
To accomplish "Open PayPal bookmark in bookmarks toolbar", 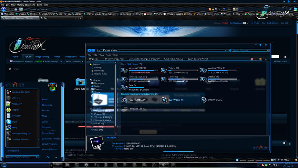I will tap(158, 14).
